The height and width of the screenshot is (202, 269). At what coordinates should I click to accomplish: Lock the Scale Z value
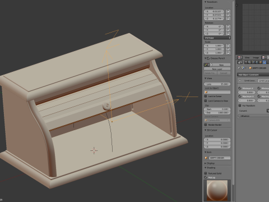(228, 53)
